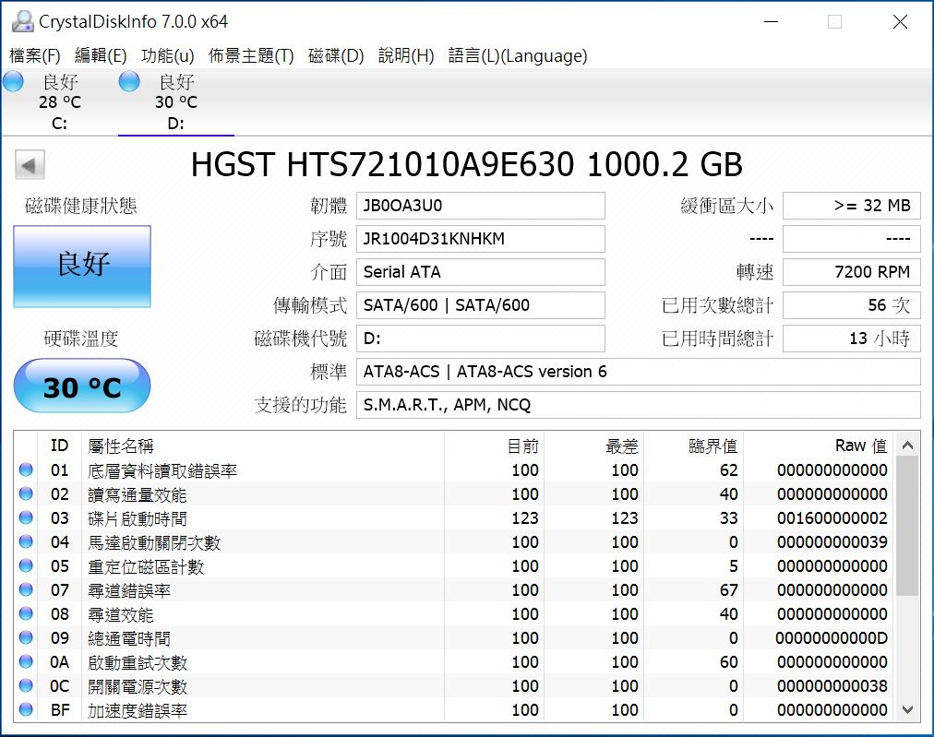Click status dot of attribute 0C row
934x737 pixels.
click(x=26, y=685)
